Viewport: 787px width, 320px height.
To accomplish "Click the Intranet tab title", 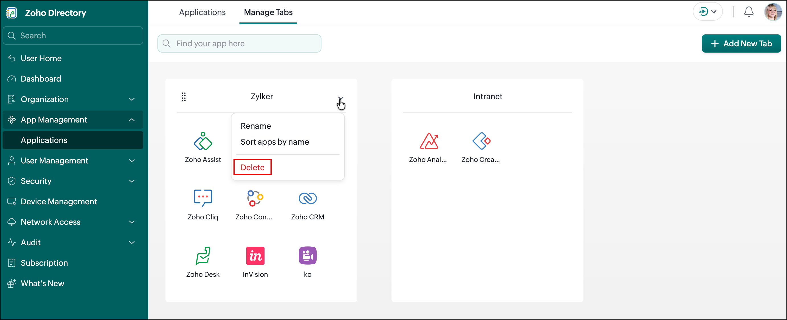I will point(487,96).
